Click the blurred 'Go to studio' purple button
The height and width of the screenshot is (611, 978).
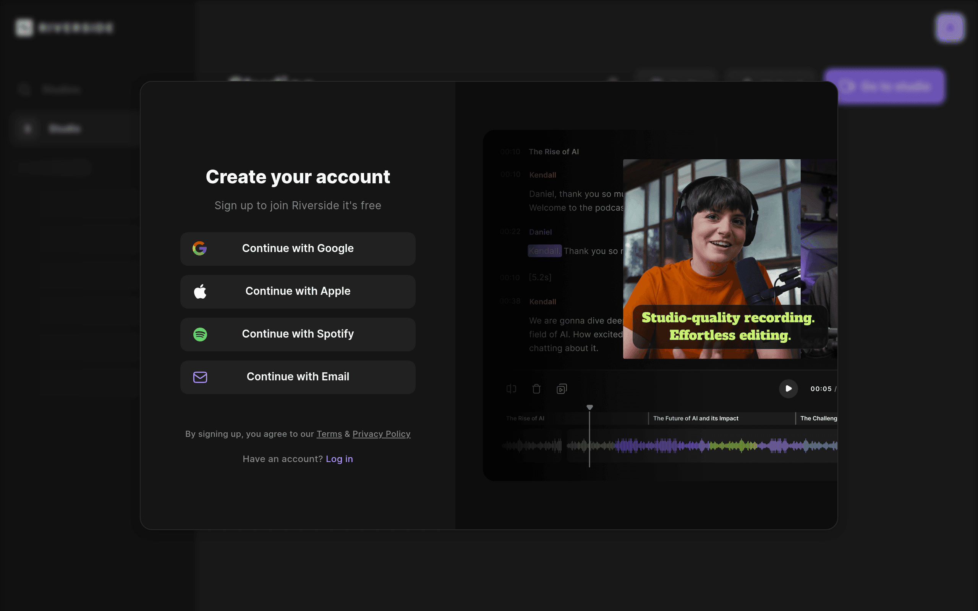[884, 86]
